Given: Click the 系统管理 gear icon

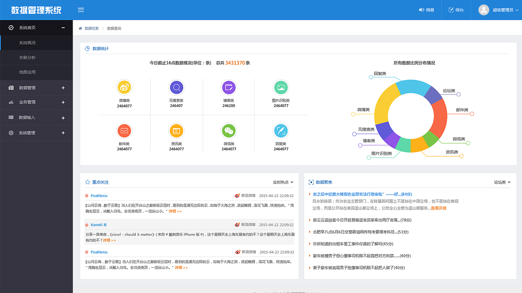Looking at the screenshot, I should click(x=11, y=133).
